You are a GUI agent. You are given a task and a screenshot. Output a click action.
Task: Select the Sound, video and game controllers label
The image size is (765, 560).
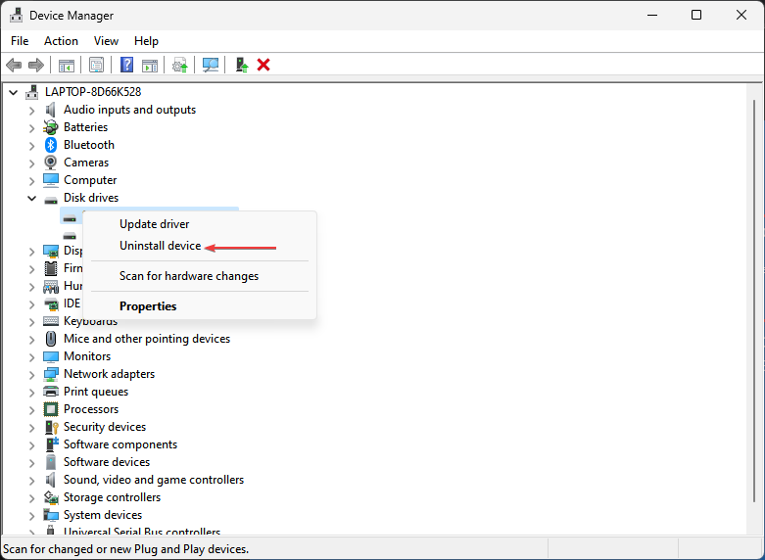pos(154,480)
